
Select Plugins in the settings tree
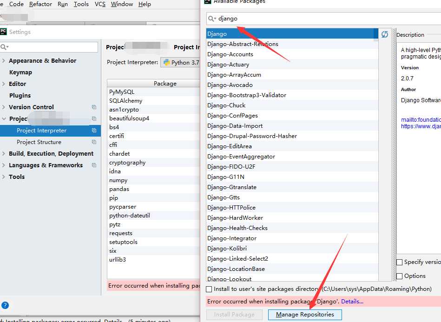[20, 96]
